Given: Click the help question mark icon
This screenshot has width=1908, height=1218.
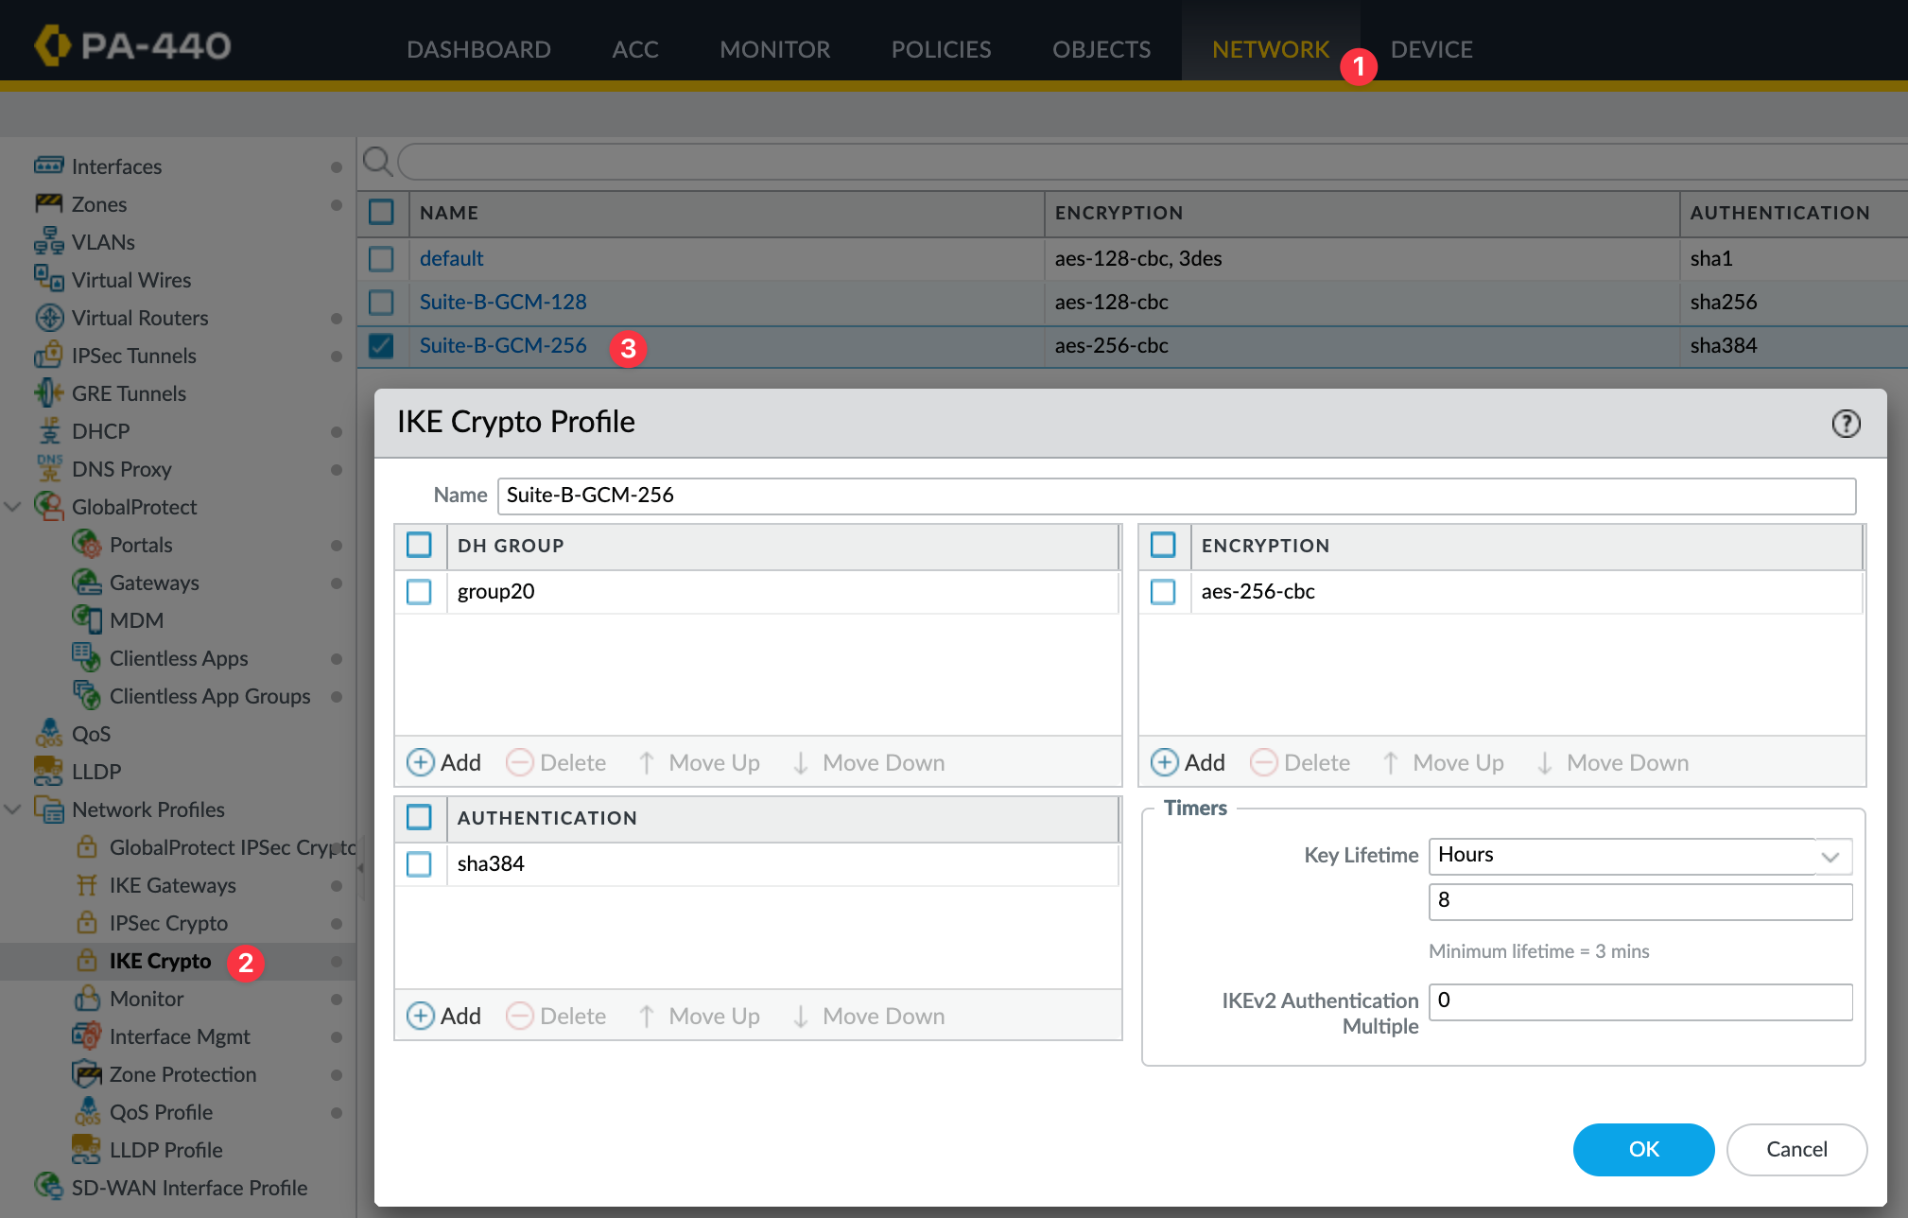Looking at the screenshot, I should click(x=1846, y=423).
